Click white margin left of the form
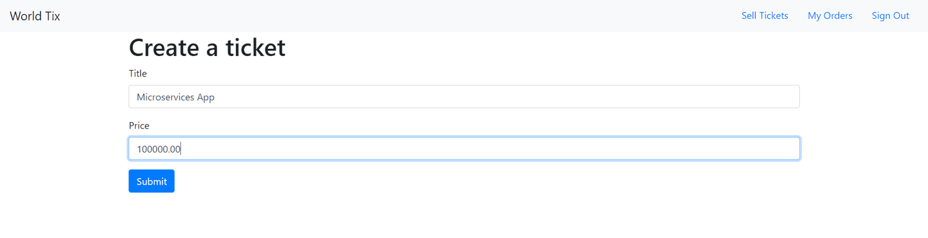This screenshot has width=928, height=238. (64, 129)
